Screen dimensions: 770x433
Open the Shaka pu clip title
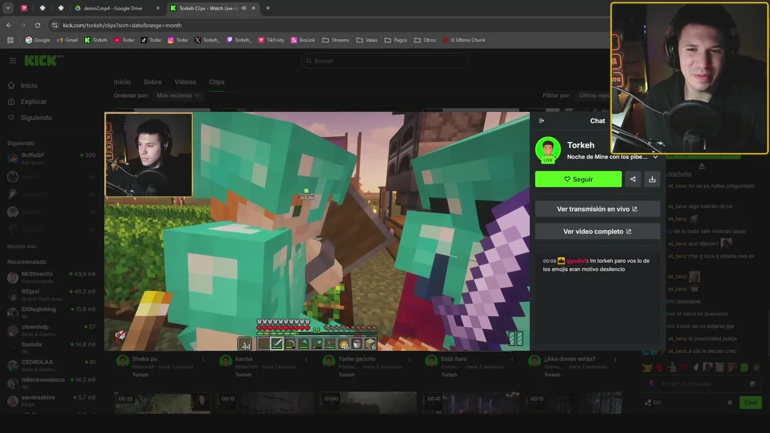click(x=144, y=359)
